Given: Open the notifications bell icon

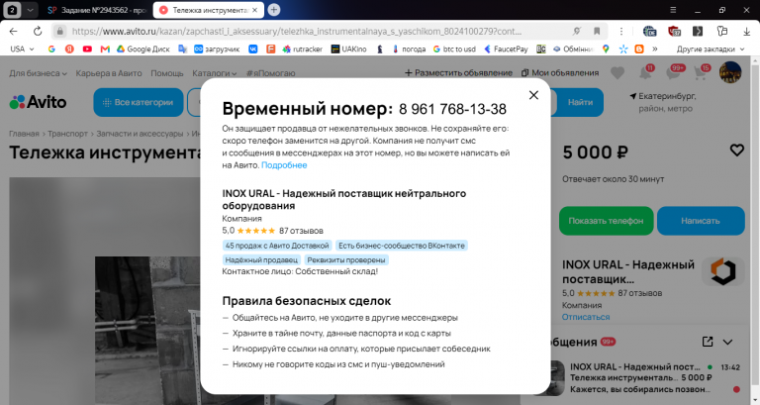Looking at the screenshot, I should click(x=645, y=72).
